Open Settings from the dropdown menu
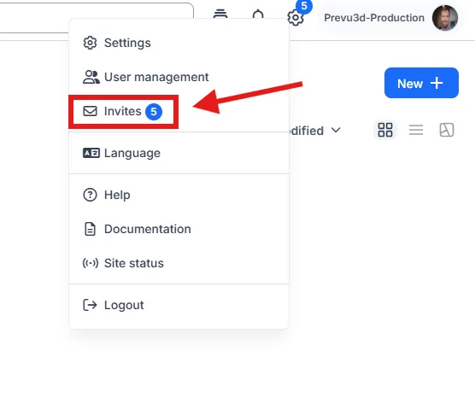Screen dimensions: 475x398 click(179, 43)
